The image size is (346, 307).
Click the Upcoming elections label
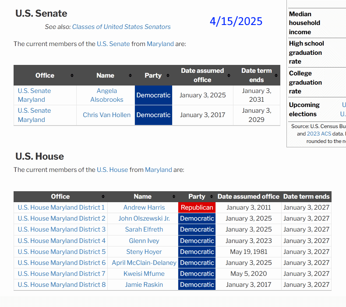pyautogui.click(x=304, y=109)
